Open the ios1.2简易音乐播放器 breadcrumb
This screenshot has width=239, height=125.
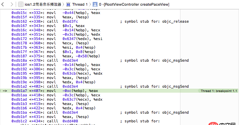[x=43, y=4]
